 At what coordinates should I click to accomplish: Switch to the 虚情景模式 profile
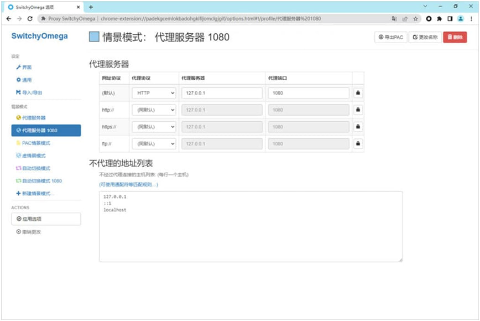pos(34,156)
